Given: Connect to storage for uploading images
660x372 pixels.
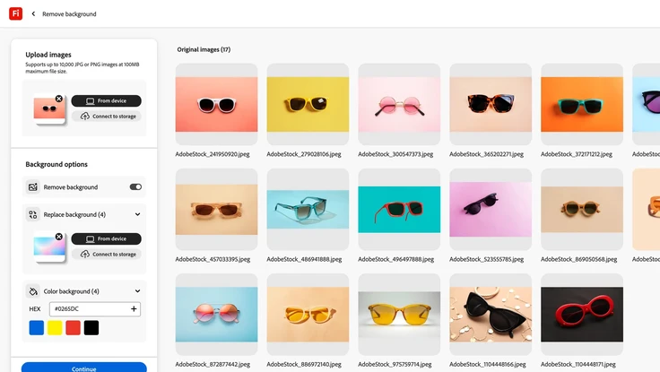Looking at the screenshot, I should [106, 117].
